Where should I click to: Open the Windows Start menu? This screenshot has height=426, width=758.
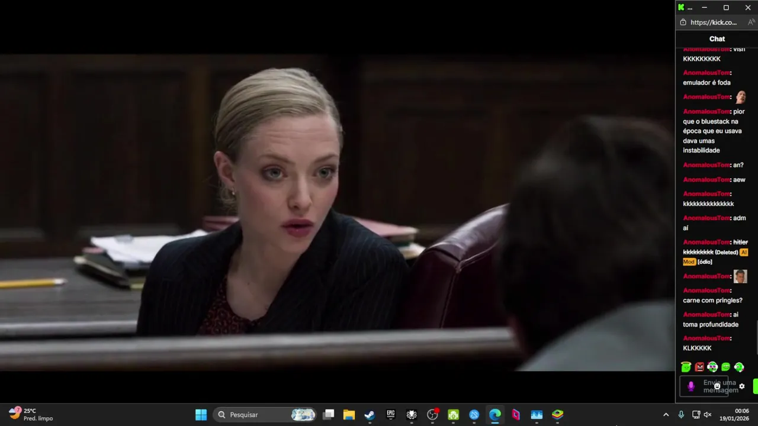pyautogui.click(x=201, y=415)
